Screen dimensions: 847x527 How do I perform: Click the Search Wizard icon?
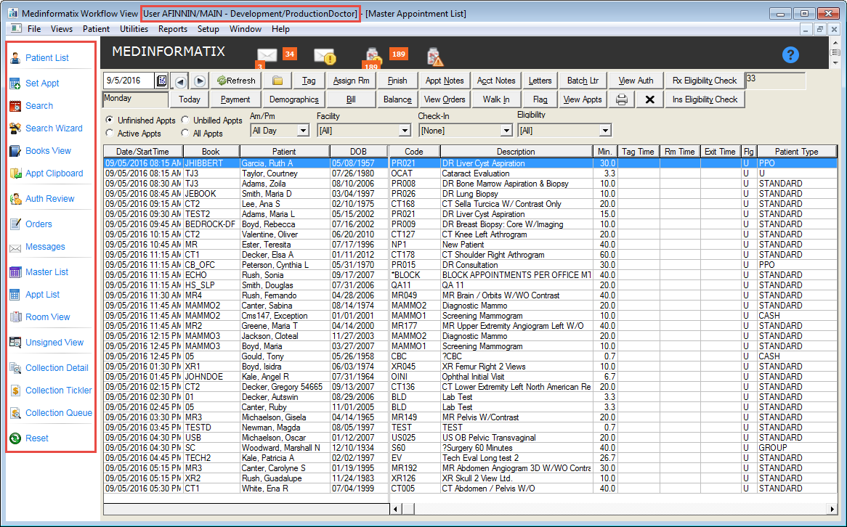[15, 128]
